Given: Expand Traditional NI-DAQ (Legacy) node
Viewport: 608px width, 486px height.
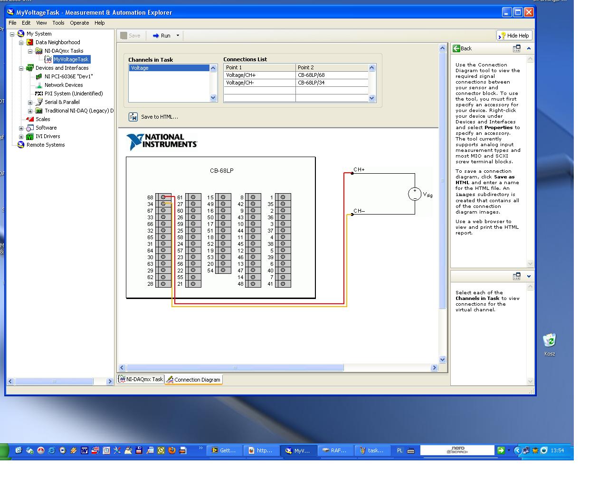Looking at the screenshot, I should point(30,111).
